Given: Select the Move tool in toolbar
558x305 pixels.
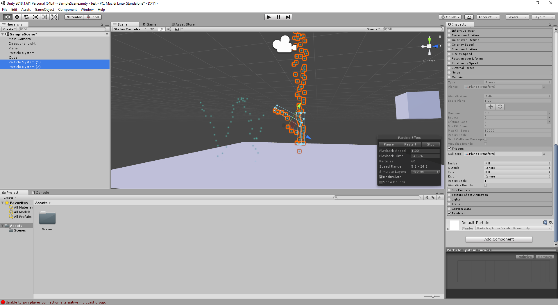Looking at the screenshot, I should tap(17, 17).
